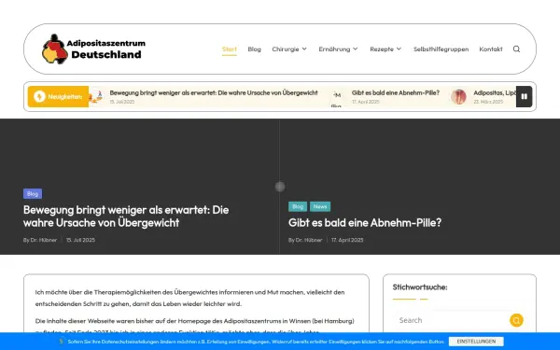The height and width of the screenshot is (350, 560).
Task: Click the Blog tag above Abnehm-Pille article
Action: pos(298,206)
